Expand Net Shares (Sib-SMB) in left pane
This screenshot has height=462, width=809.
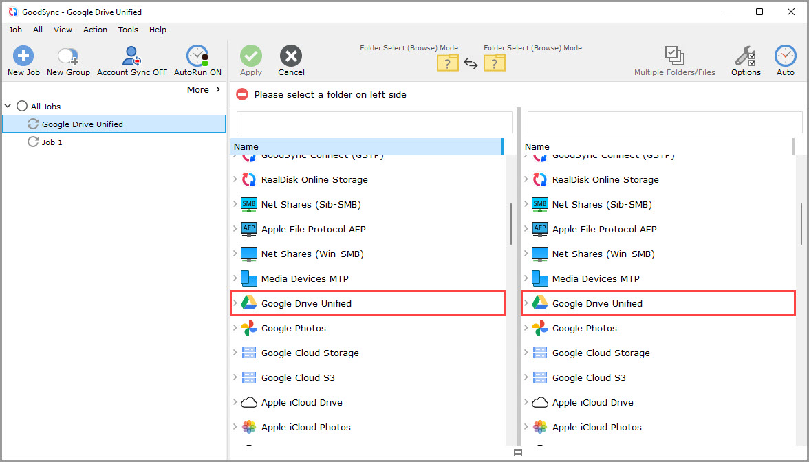235,204
